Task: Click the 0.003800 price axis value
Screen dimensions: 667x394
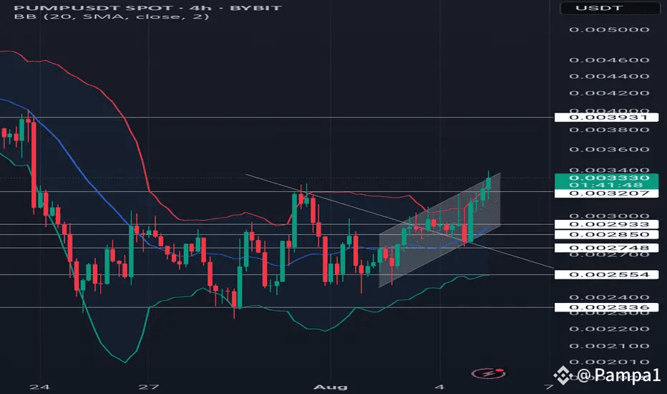Action: [x=609, y=130]
